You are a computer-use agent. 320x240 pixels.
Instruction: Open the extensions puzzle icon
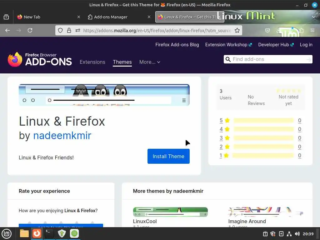301,30
